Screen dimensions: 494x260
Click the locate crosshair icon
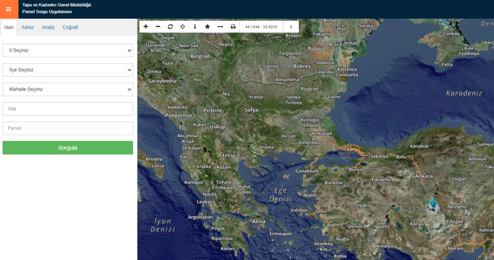click(x=182, y=27)
